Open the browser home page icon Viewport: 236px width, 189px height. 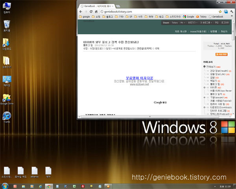click(x=96, y=11)
